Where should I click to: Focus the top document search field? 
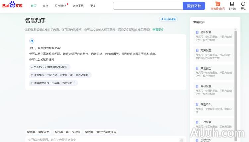[148, 6]
